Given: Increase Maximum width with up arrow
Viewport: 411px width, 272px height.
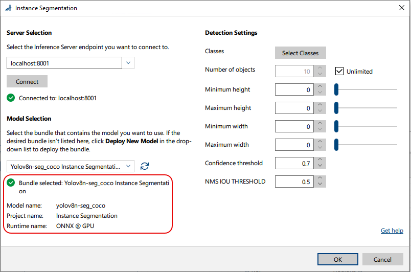Looking at the screenshot, I should point(320,142).
